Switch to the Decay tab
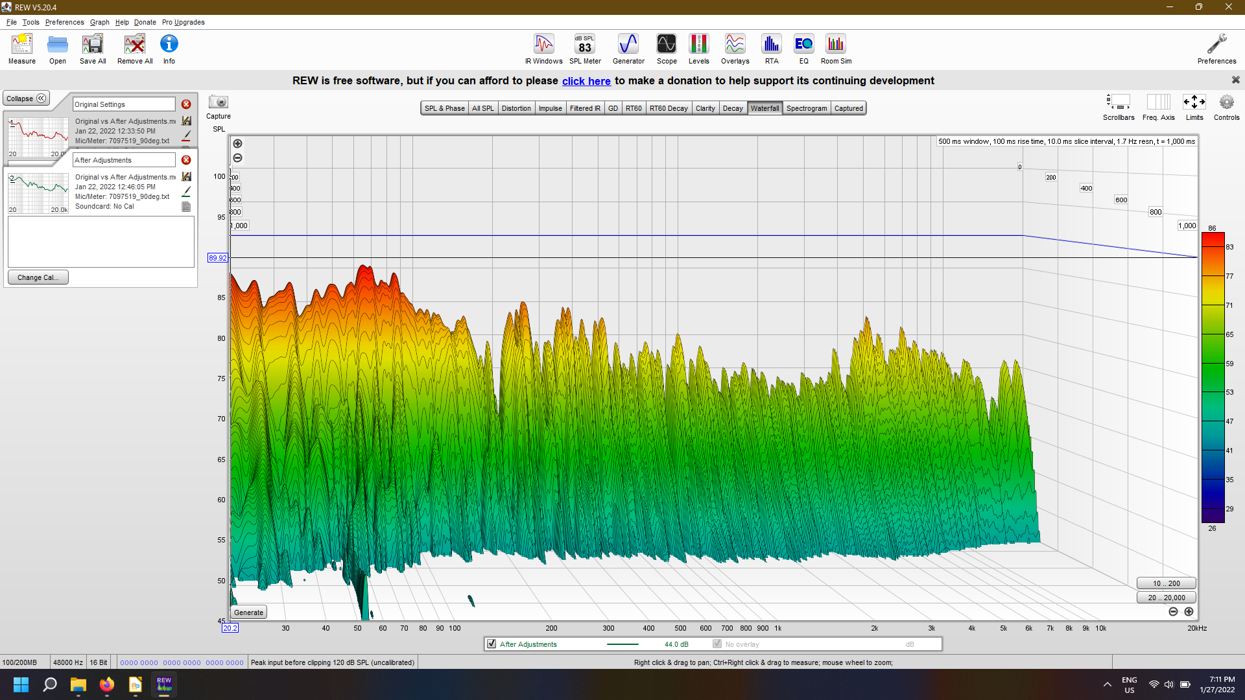 click(733, 108)
